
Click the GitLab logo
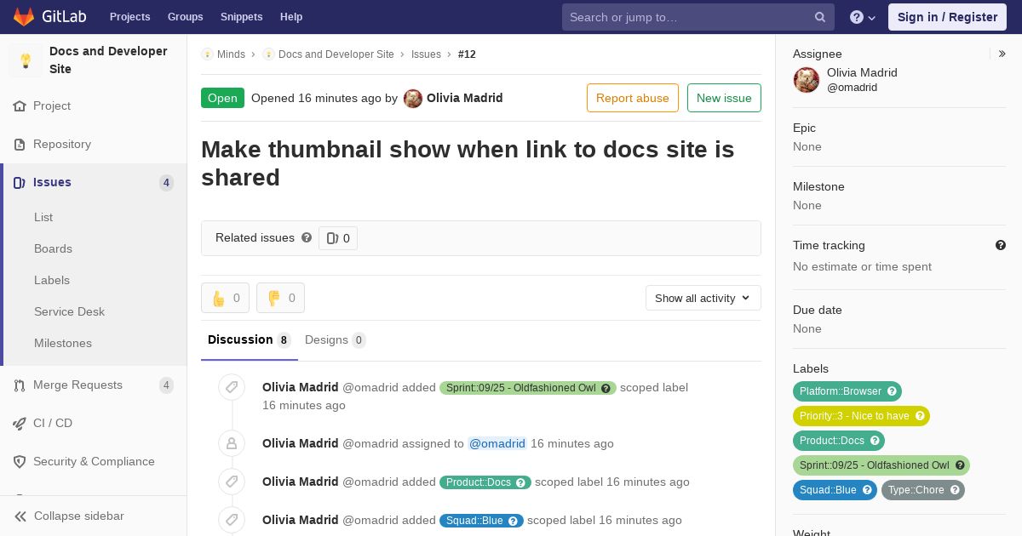point(49,16)
